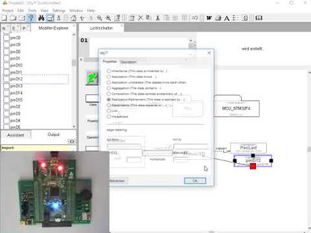Check the pinD10 checkbox
Screen dimensions: 311x233
point(6,65)
